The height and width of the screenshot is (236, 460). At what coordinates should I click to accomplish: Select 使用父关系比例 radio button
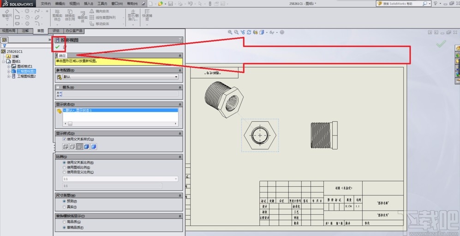(x=64, y=162)
